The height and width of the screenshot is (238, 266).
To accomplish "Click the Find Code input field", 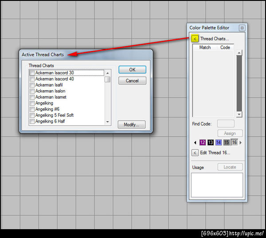I will tap(226, 124).
